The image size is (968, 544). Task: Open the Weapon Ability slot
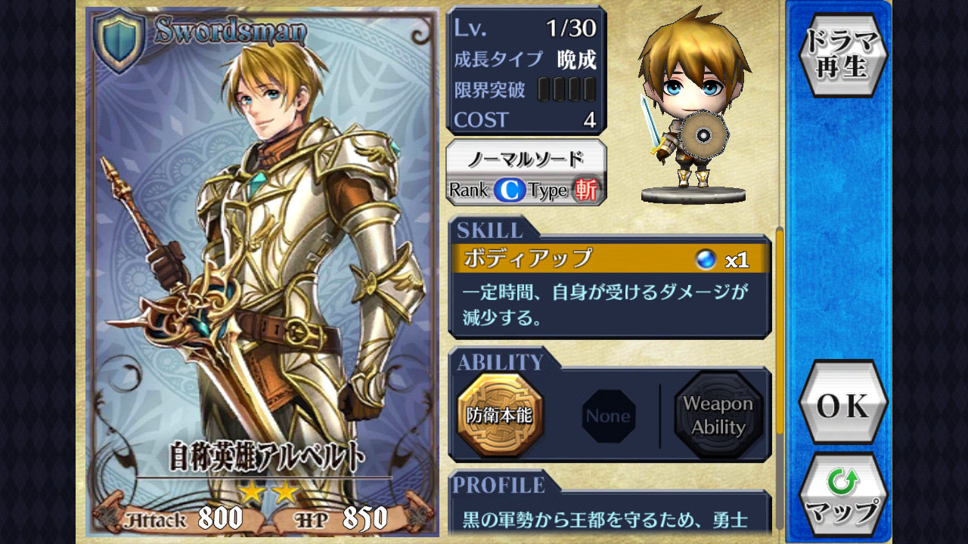point(718,415)
